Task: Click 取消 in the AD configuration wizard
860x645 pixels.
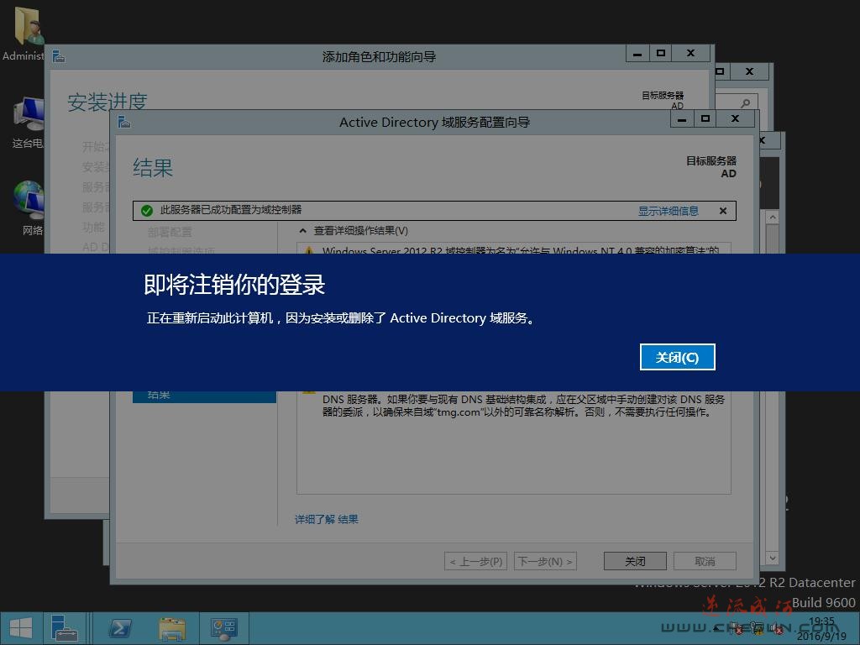Action: click(x=705, y=561)
